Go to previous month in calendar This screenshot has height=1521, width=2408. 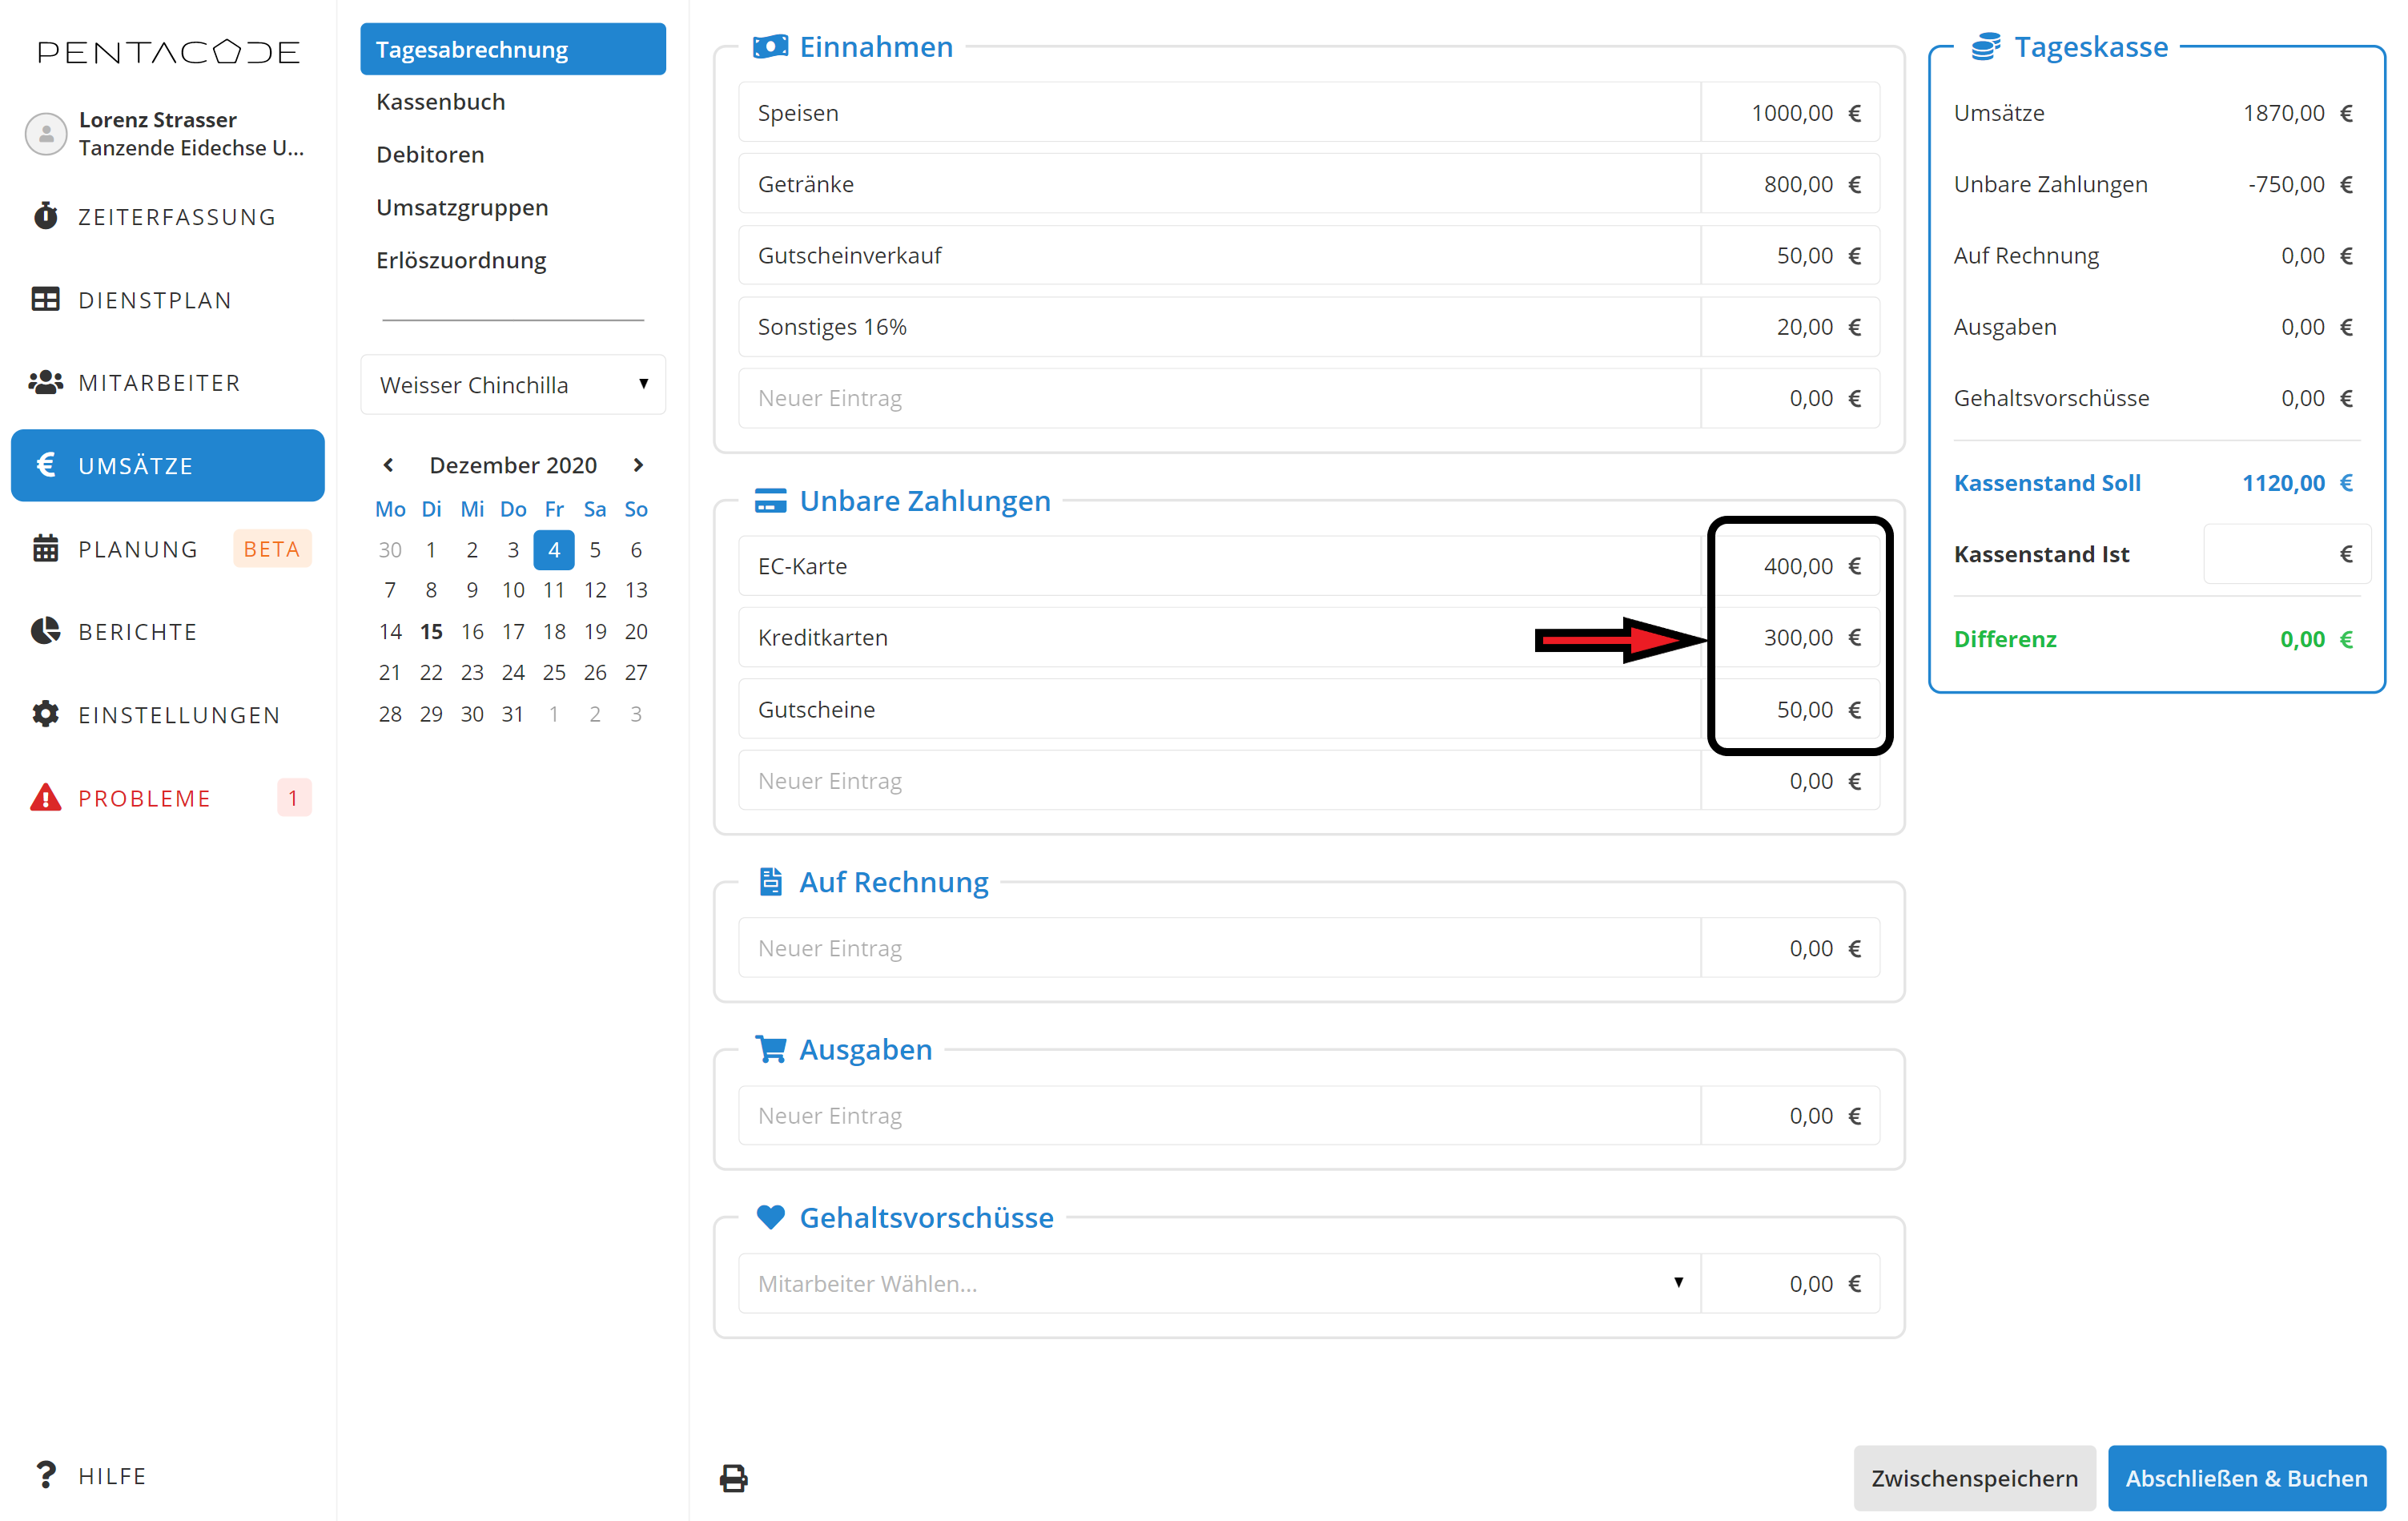pyautogui.click(x=388, y=465)
